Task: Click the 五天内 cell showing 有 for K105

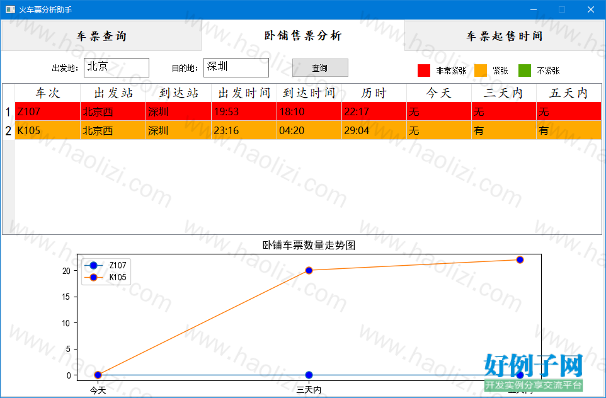Action: pos(569,130)
